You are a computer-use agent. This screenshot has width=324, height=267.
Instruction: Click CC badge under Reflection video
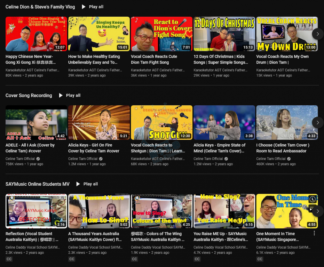click(9, 259)
